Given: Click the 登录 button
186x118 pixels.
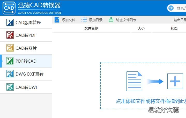Looking at the screenshot, I should coord(177,8).
